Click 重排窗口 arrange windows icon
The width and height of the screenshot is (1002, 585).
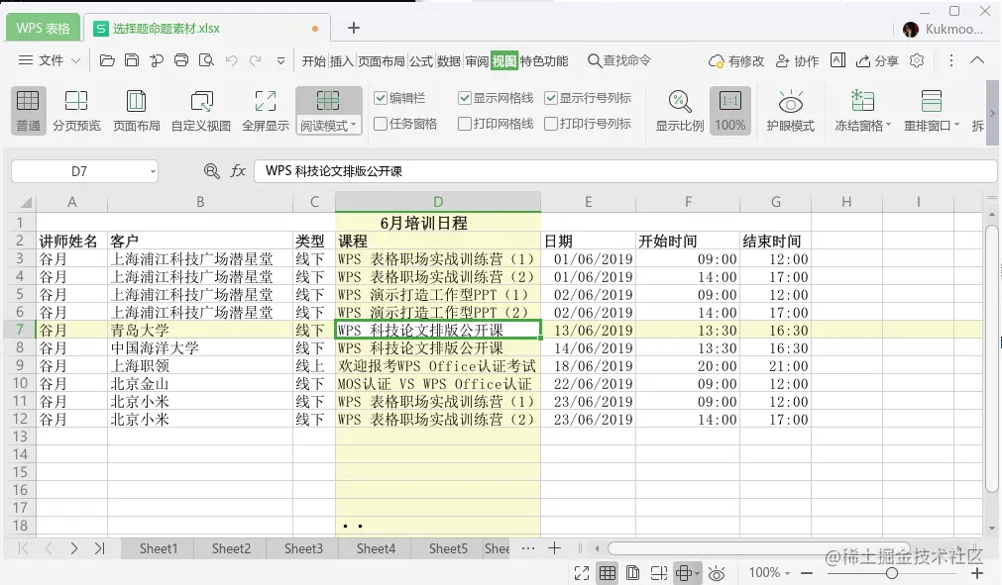931,101
